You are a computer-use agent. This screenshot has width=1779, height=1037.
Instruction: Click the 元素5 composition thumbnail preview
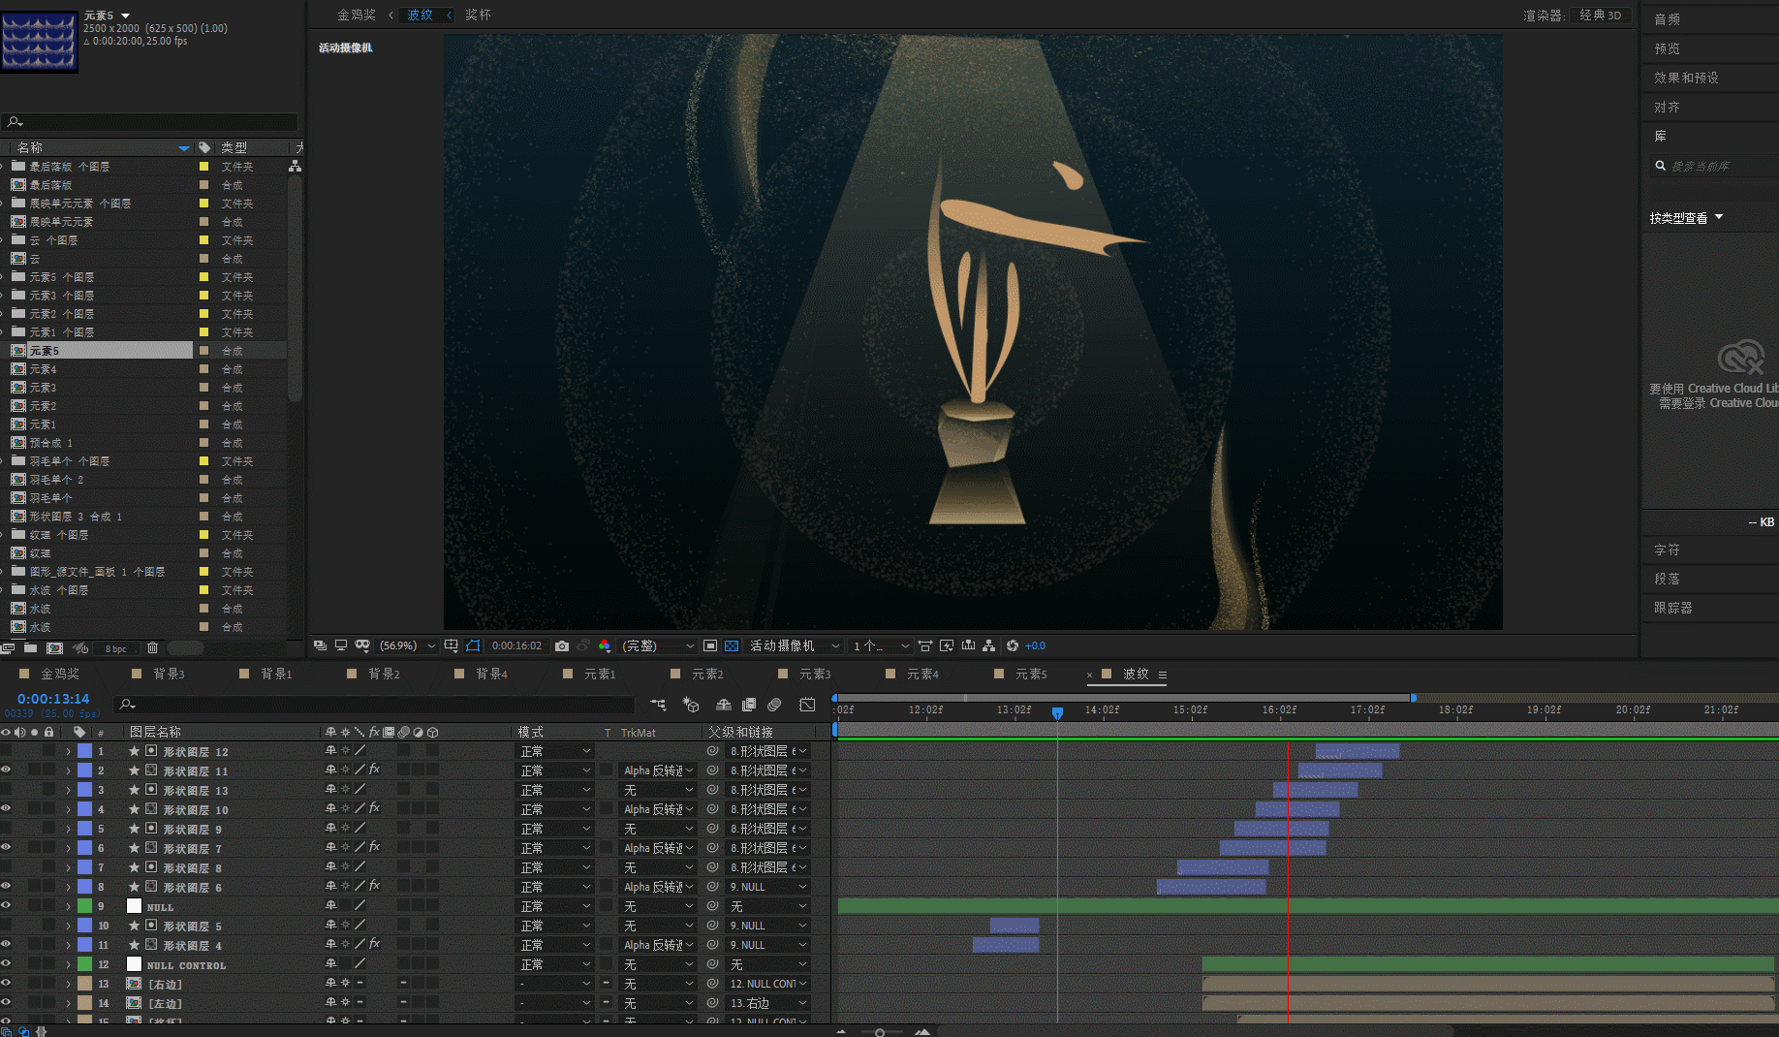39,40
